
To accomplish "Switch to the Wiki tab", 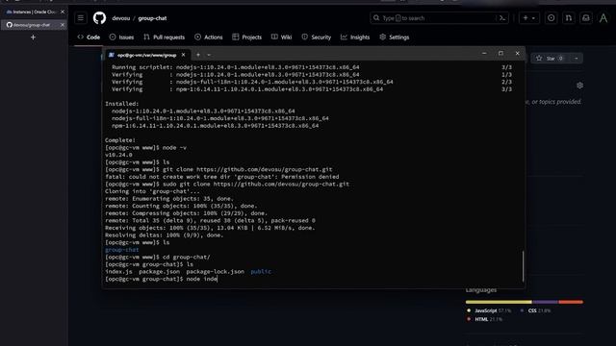I will point(282,37).
